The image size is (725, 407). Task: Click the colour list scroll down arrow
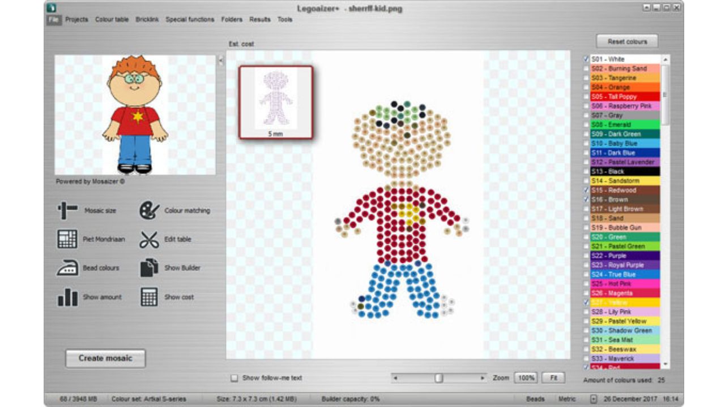[x=666, y=365]
